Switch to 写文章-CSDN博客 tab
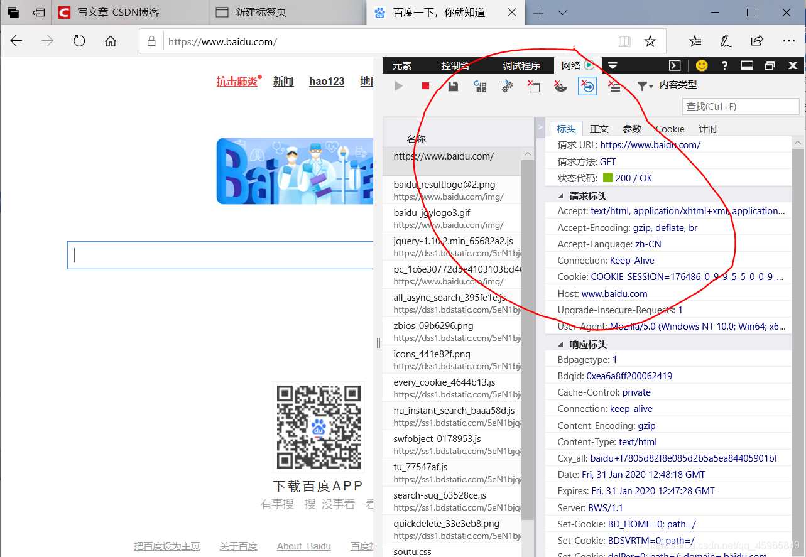806x557 pixels. 129,13
